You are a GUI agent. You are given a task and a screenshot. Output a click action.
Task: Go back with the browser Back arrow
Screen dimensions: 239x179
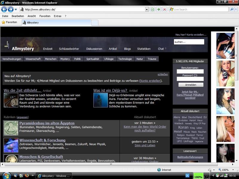point(4,10)
